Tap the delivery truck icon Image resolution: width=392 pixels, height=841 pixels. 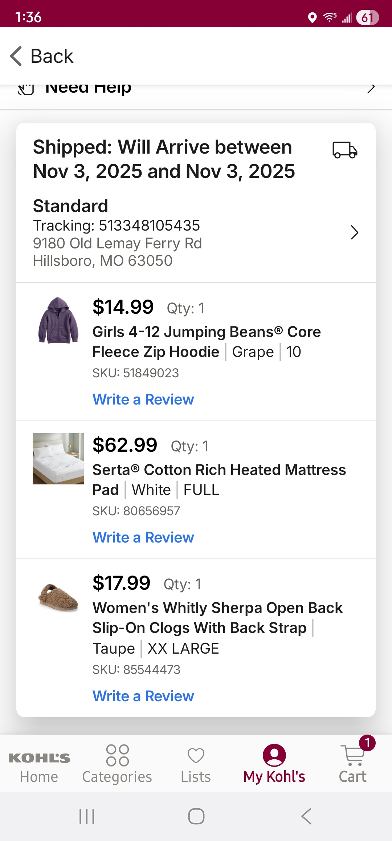tap(345, 150)
